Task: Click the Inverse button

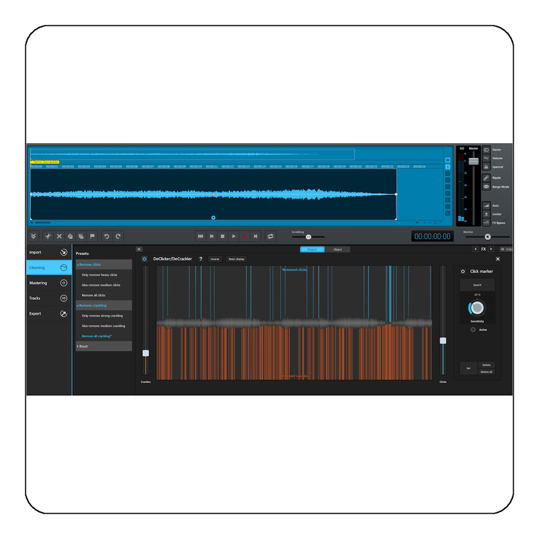Action: click(215, 259)
